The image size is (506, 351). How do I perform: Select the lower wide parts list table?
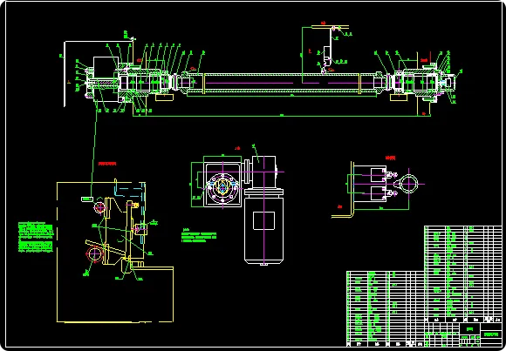pyautogui.click(x=386, y=309)
